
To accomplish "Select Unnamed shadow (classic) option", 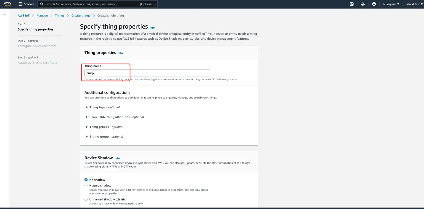I will pyautogui.click(x=86, y=199).
